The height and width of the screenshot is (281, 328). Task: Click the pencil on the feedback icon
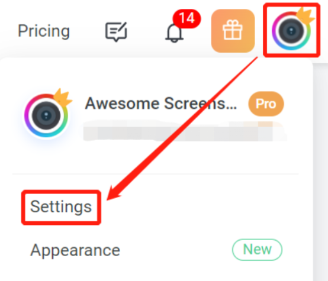pos(121,28)
